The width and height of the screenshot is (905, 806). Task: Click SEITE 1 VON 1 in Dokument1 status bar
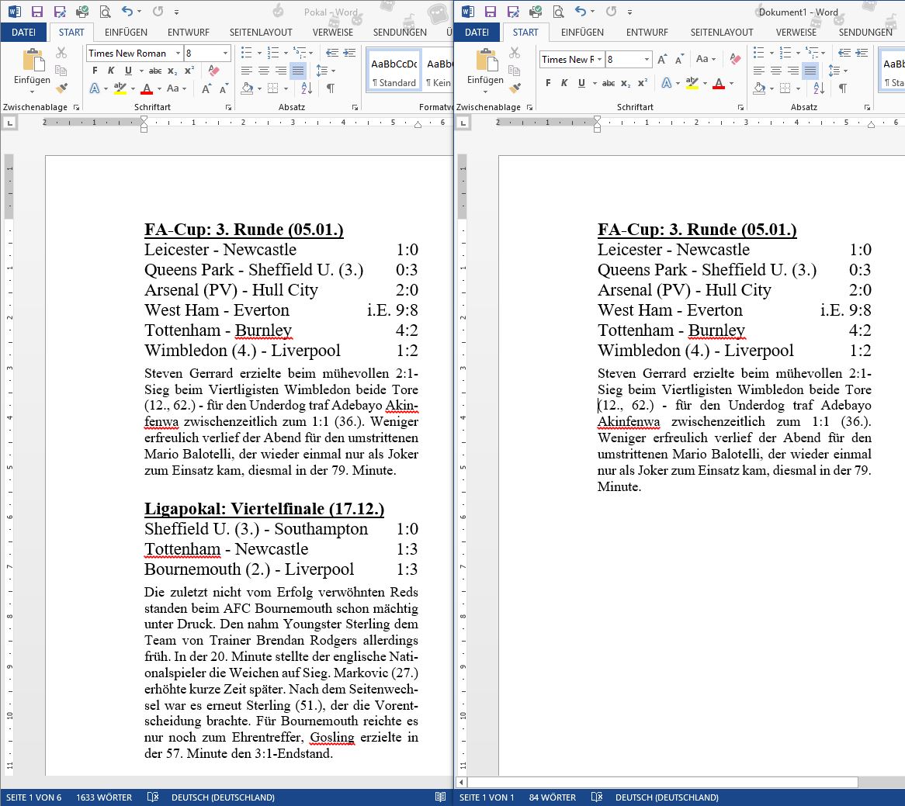487,797
